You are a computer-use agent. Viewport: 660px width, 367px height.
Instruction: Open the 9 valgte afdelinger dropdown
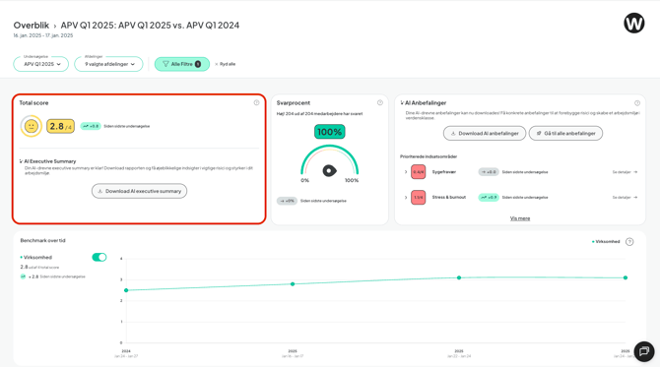click(108, 64)
